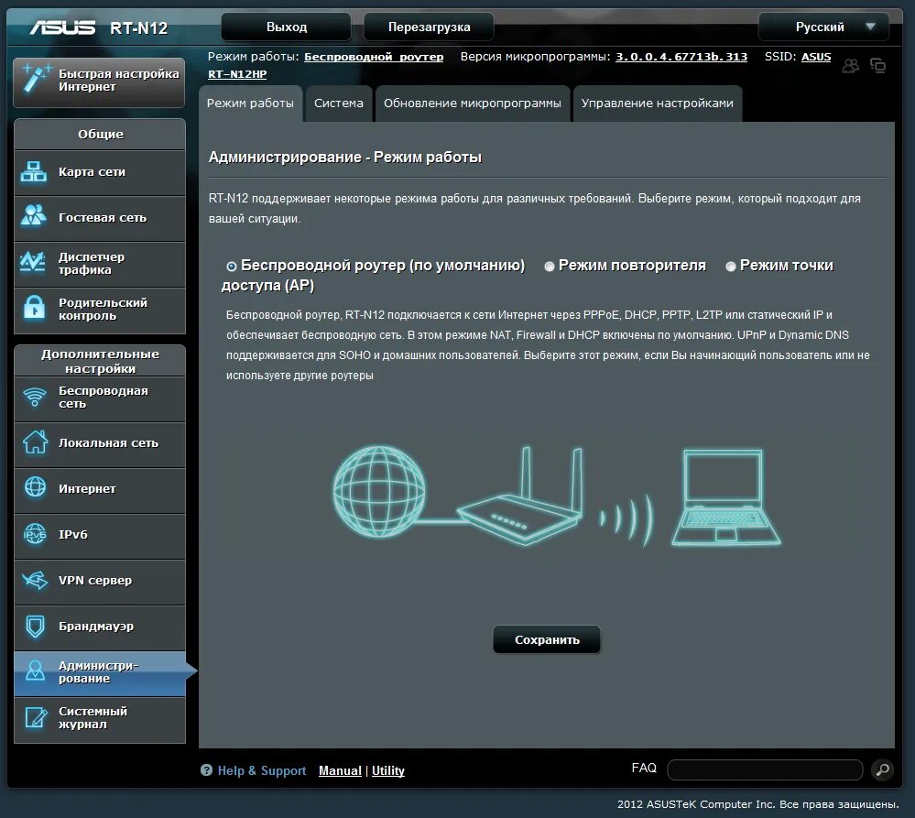Click the Administration (Администрирование) user icon
Screen dimensions: 915x818
(x=35, y=671)
